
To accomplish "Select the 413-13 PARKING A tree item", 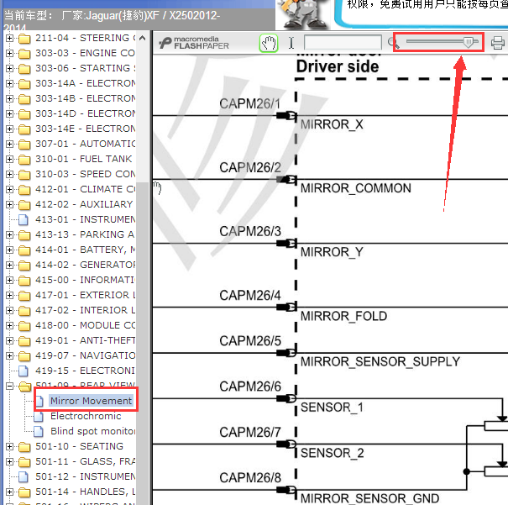I will [85, 234].
